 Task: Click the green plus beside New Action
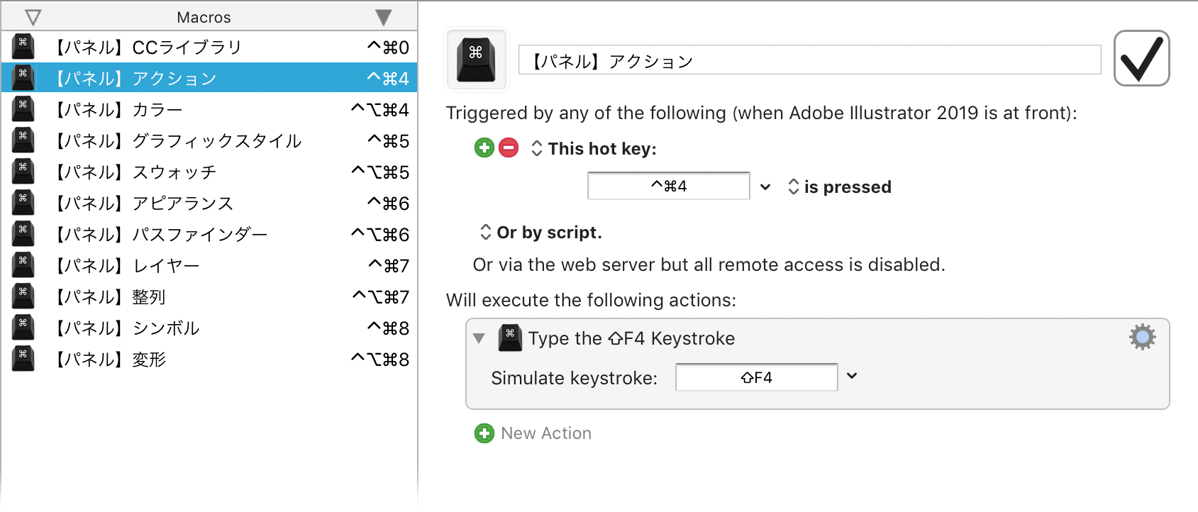(484, 433)
